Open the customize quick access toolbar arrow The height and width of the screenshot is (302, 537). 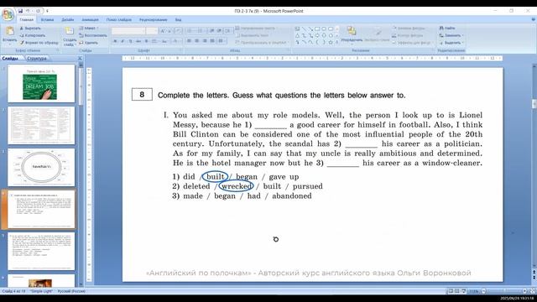(47, 11)
